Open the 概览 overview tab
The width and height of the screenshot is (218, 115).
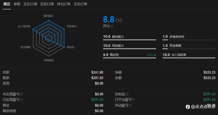7,4
